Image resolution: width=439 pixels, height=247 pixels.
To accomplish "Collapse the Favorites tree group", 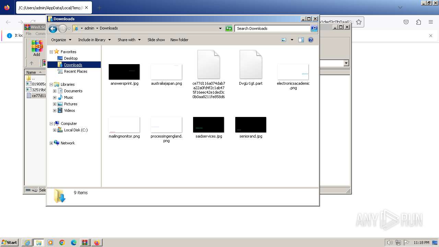I will pyautogui.click(x=51, y=52).
